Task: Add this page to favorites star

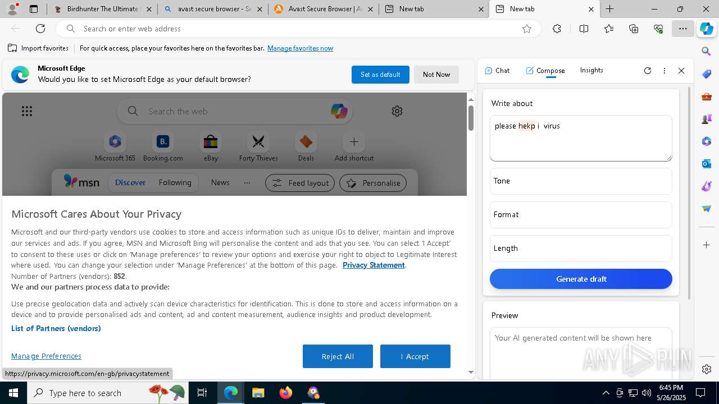Action: (527, 29)
